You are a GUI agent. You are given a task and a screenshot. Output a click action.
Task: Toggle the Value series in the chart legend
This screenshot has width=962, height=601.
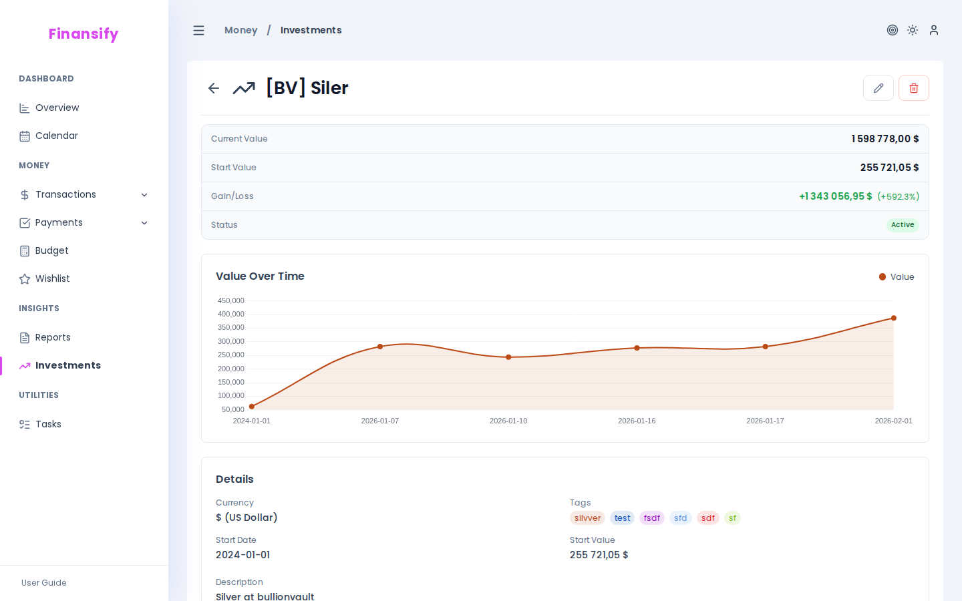[x=896, y=276]
